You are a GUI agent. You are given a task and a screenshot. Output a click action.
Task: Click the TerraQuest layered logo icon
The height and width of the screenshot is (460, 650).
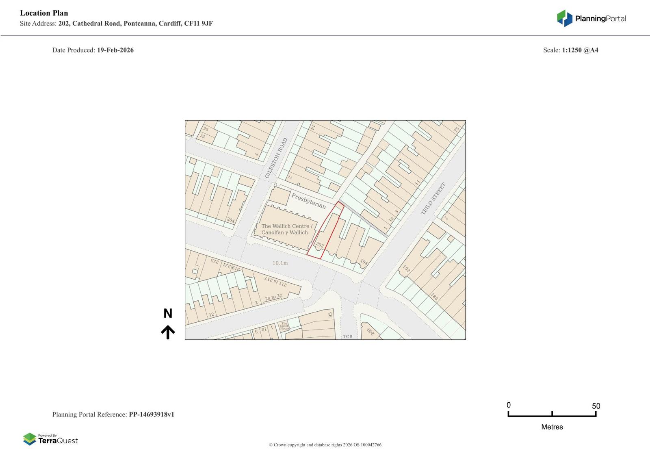[x=30, y=439]
